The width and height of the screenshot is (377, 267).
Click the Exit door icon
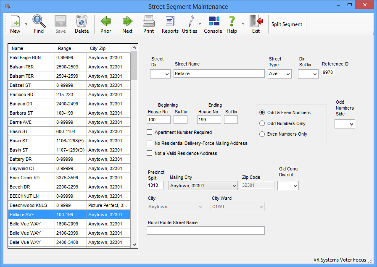[x=256, y=21]
